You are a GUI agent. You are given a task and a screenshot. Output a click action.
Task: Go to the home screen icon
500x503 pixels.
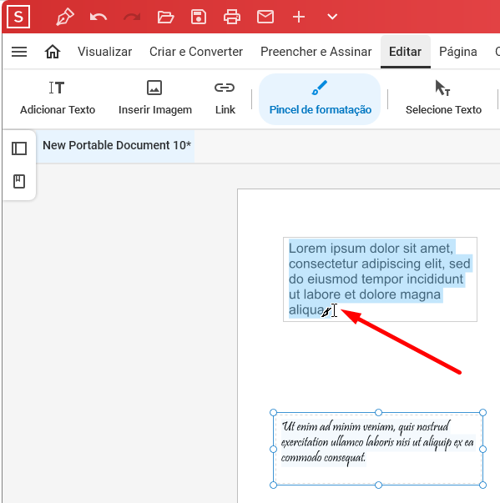pyautogui.click(x=53, y=52)
